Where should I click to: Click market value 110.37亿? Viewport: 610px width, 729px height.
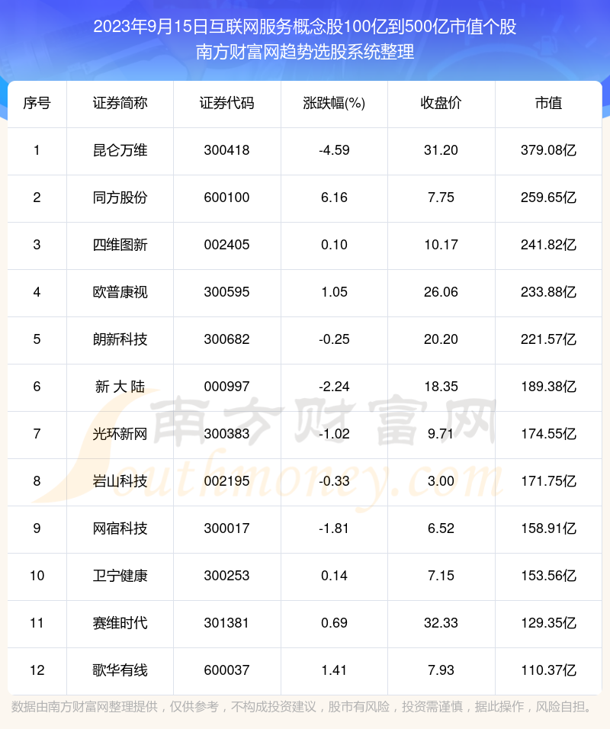click(549, 670)
